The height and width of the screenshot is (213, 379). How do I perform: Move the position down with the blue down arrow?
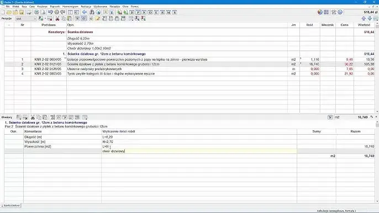[370, 19]
